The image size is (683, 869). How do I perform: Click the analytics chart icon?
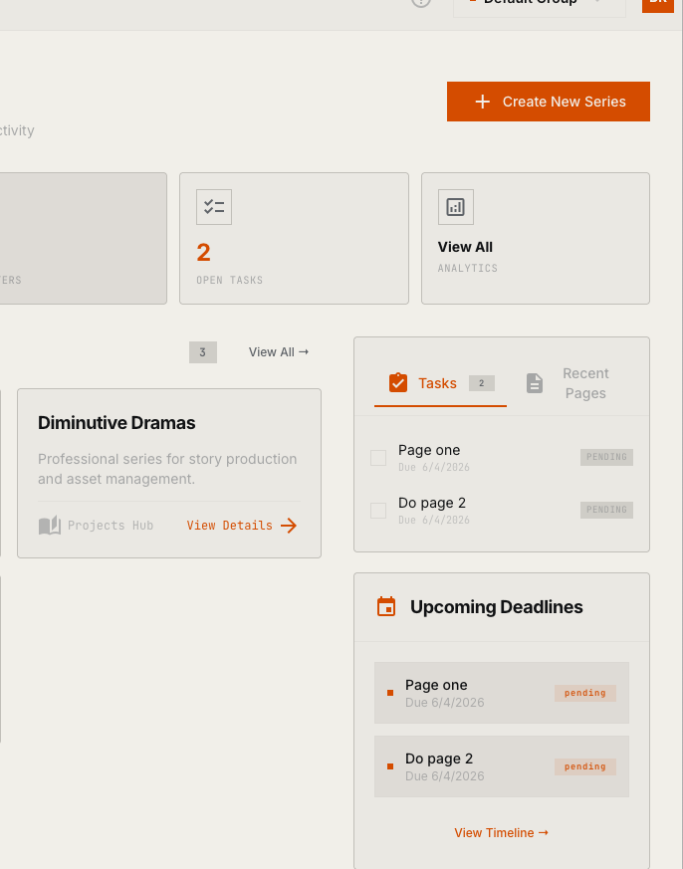(456, 207)
